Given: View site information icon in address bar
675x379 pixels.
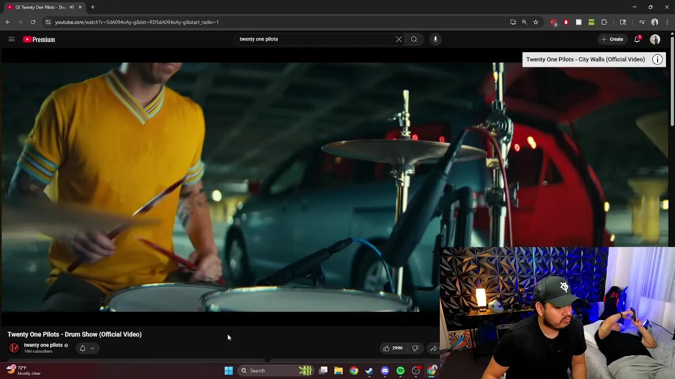Looking at the screenshot, I should point(48,22).
